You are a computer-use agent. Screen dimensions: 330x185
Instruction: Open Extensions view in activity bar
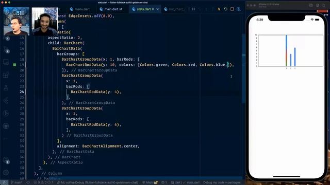coord(6,75)
